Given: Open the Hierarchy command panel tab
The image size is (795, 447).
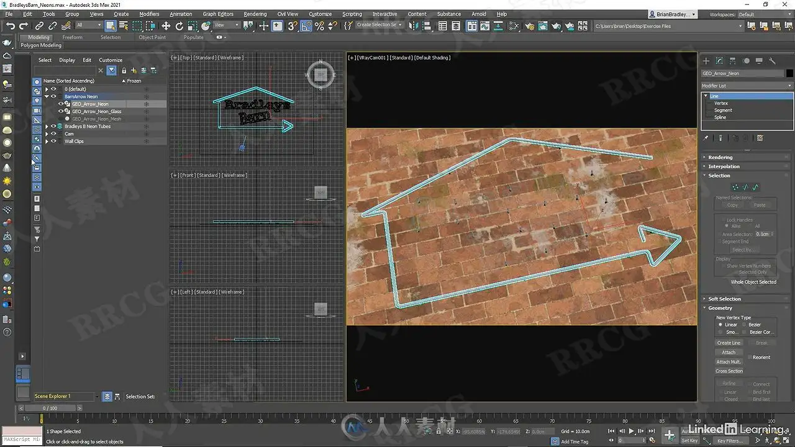Looking at the screenshot, I should pyautogui.click(x=733, y=61).
